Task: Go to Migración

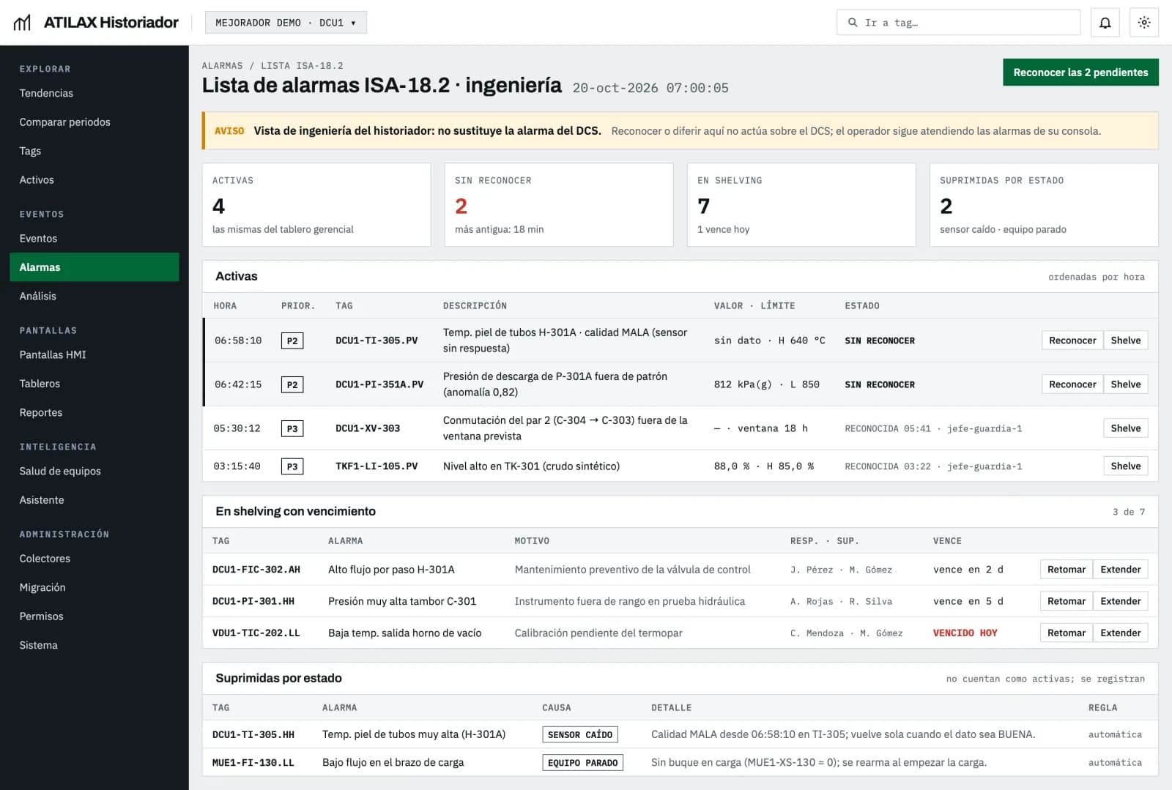Action: [x=94, y=587]
